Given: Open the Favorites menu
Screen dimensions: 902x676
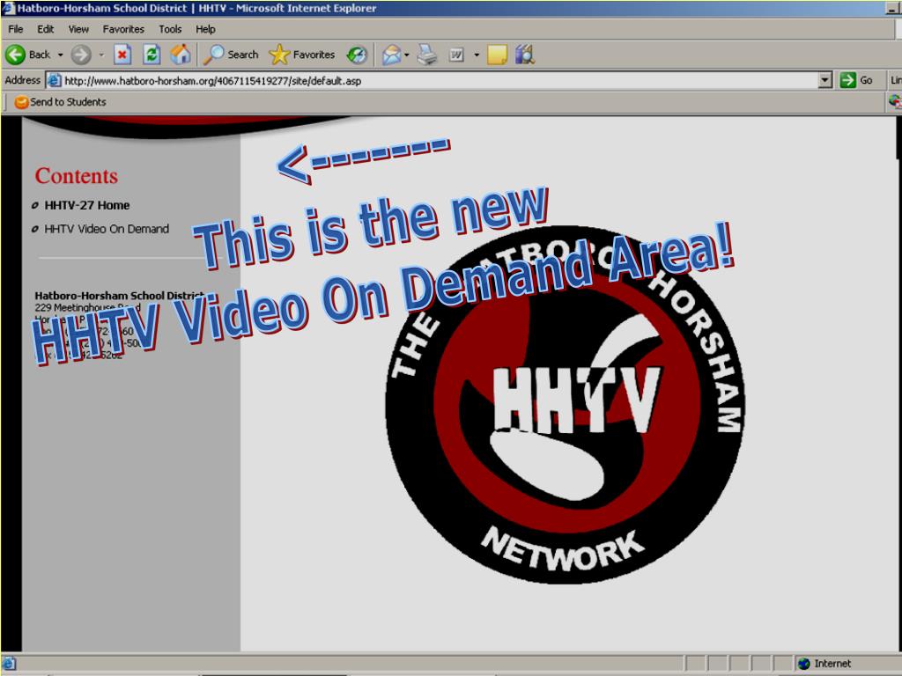Looking at the screenshot, I should [123, 29].
